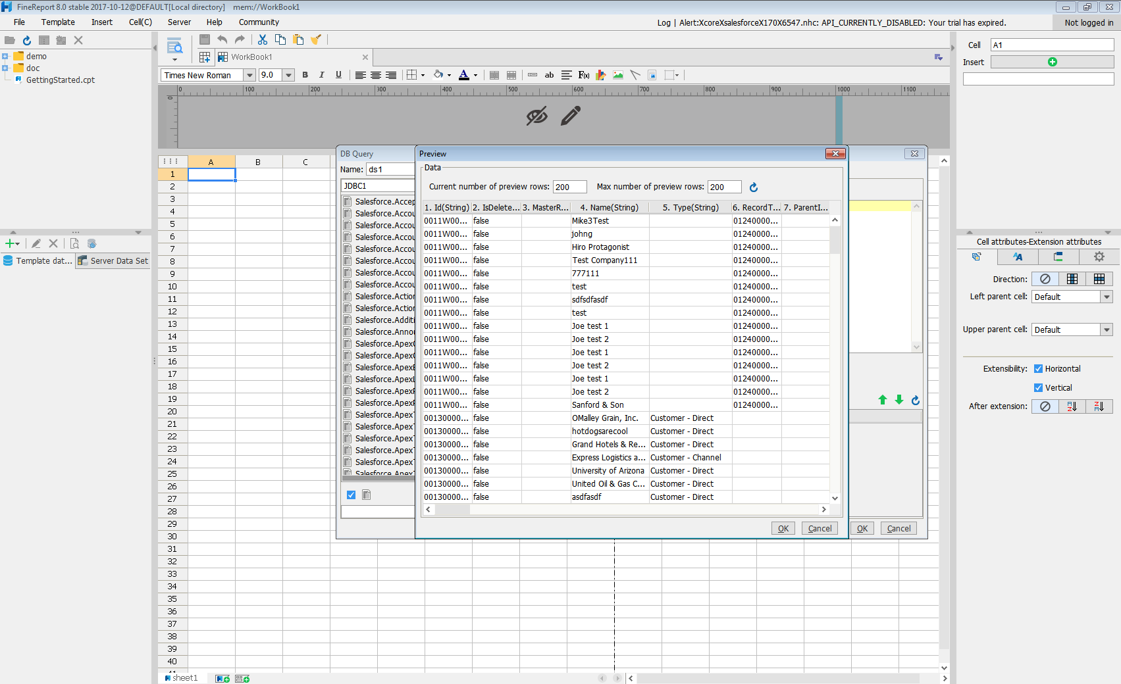
Task: Uncheck the Vertical extensibility checkbox
Action: pos(1038,388)
